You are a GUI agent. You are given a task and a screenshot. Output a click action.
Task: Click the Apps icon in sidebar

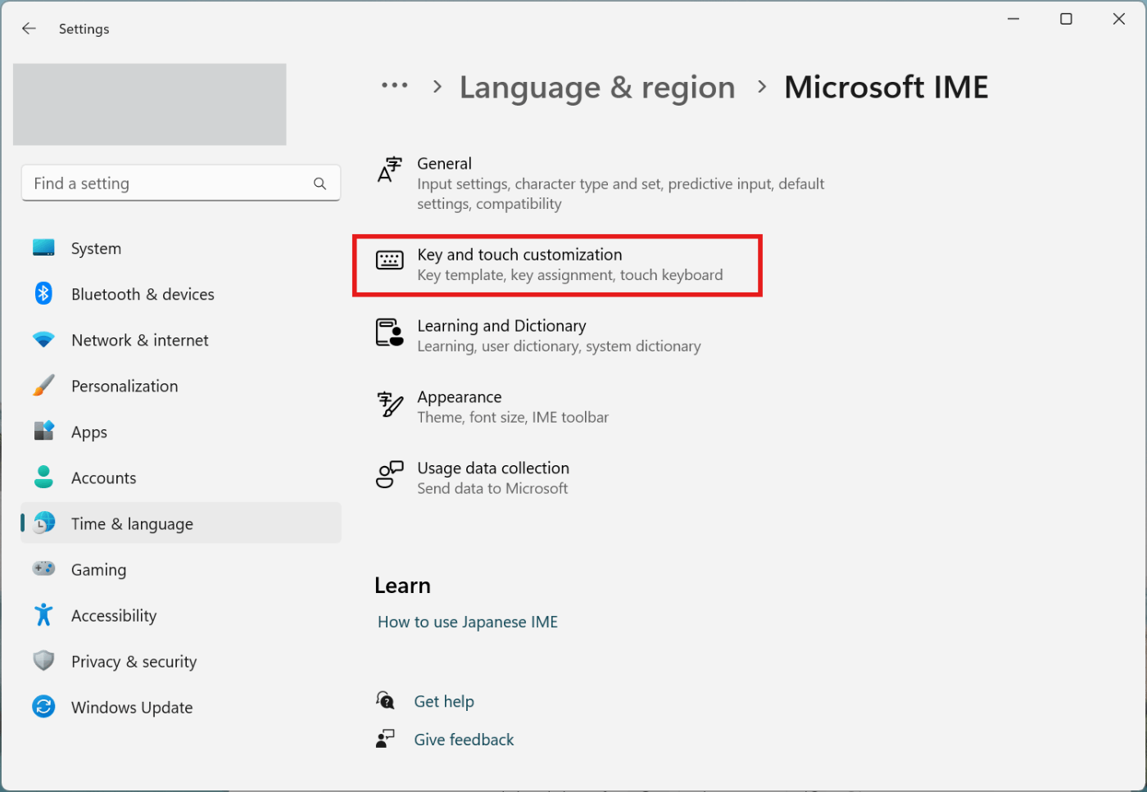tap(43, 431)
